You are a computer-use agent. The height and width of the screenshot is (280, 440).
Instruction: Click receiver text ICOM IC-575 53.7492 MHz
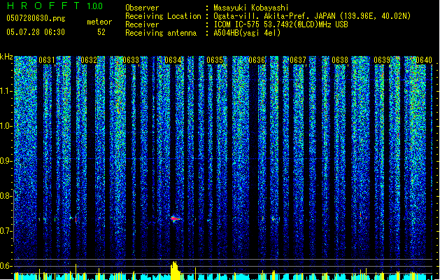click(281, 24)
